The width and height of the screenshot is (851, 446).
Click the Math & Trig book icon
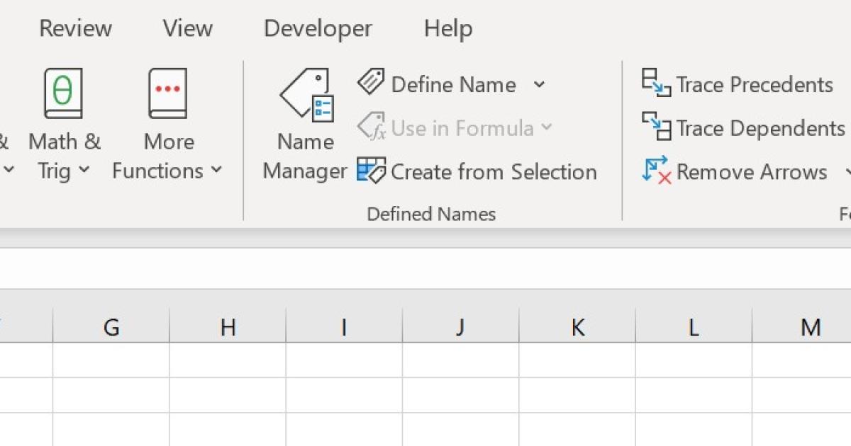coord(63,93)
